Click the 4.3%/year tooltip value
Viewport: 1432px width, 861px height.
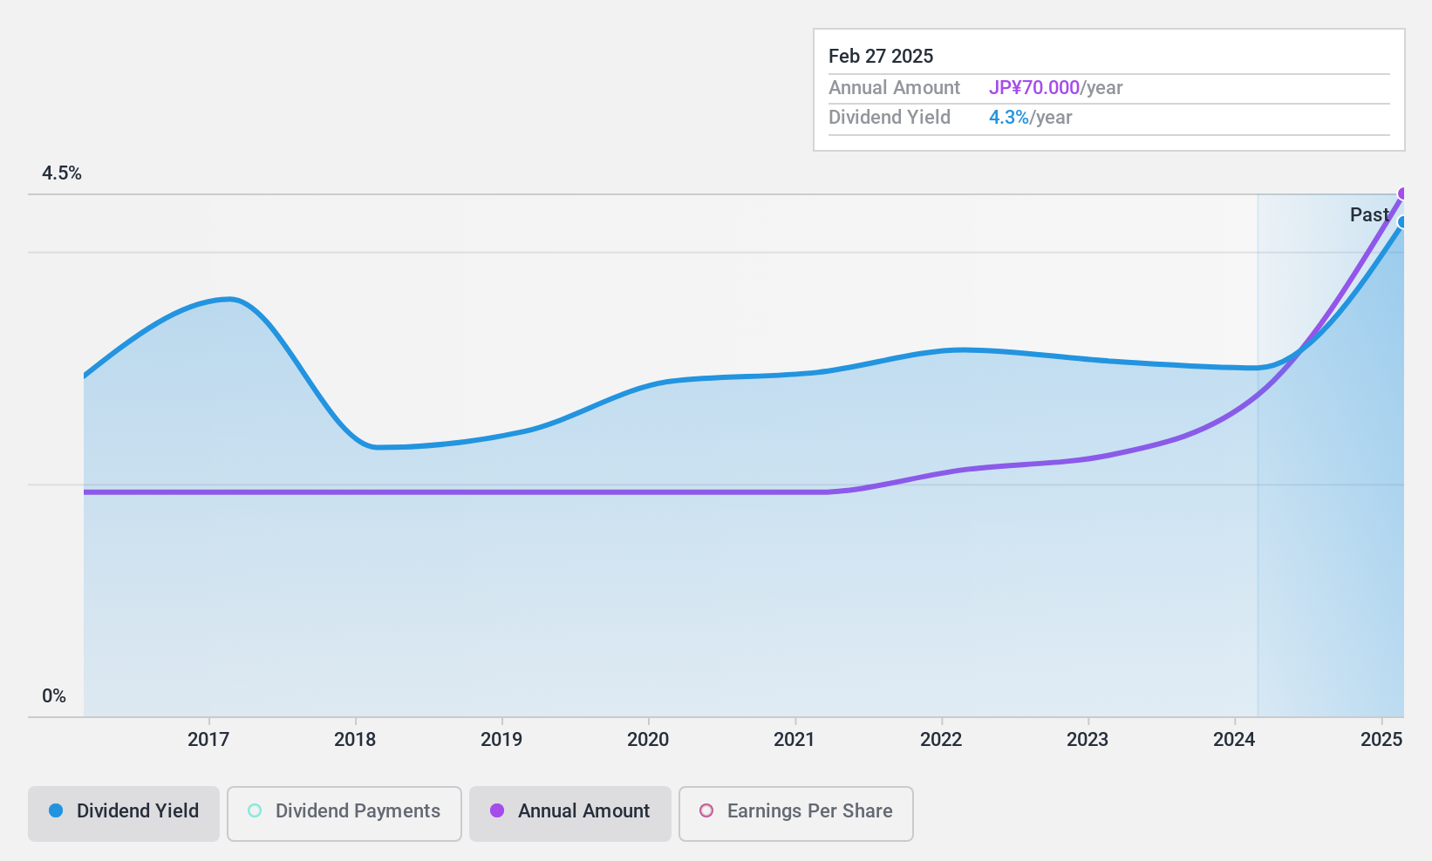pyautogui.click(x=1030, y=118)
